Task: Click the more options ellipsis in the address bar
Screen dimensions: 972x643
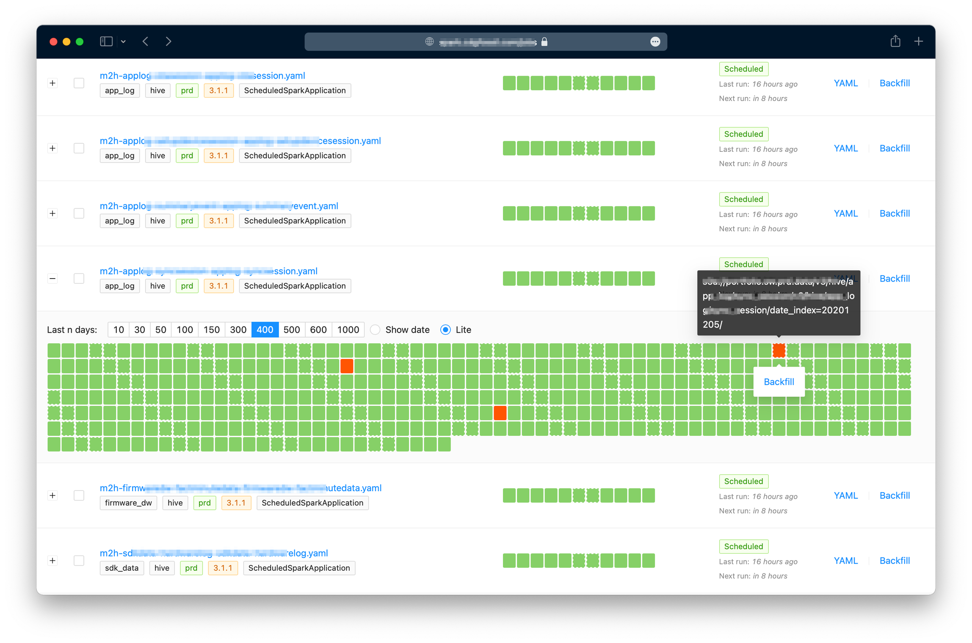Action: click(655, 41)
